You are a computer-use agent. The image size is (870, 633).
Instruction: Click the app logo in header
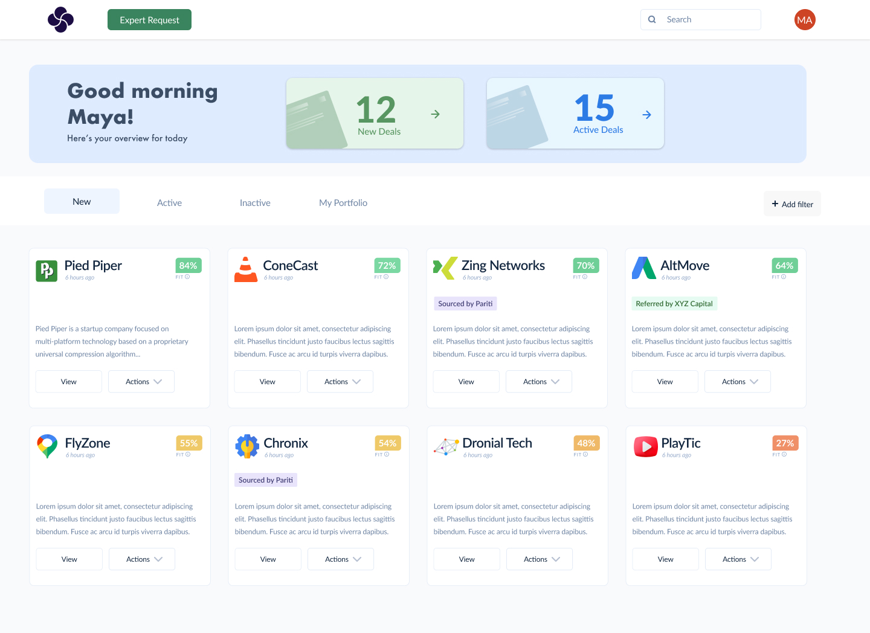tap(60, 19)
